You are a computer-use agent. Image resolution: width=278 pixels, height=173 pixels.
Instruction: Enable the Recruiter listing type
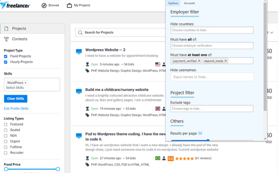[6, 153]
